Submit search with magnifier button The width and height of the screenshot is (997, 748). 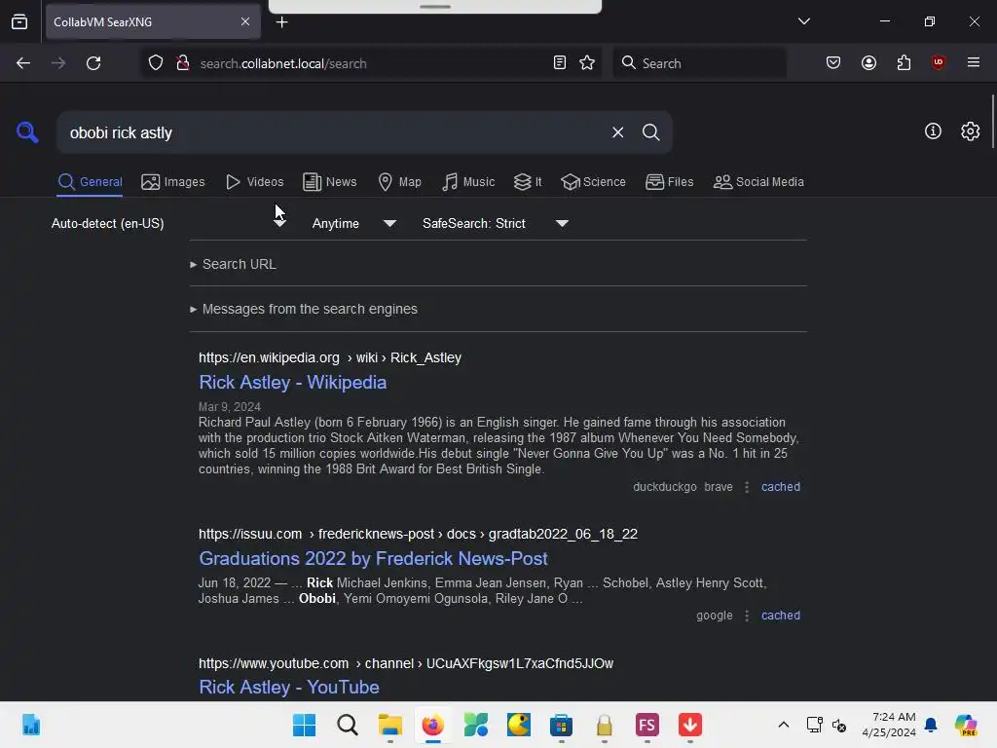(650, 132)
